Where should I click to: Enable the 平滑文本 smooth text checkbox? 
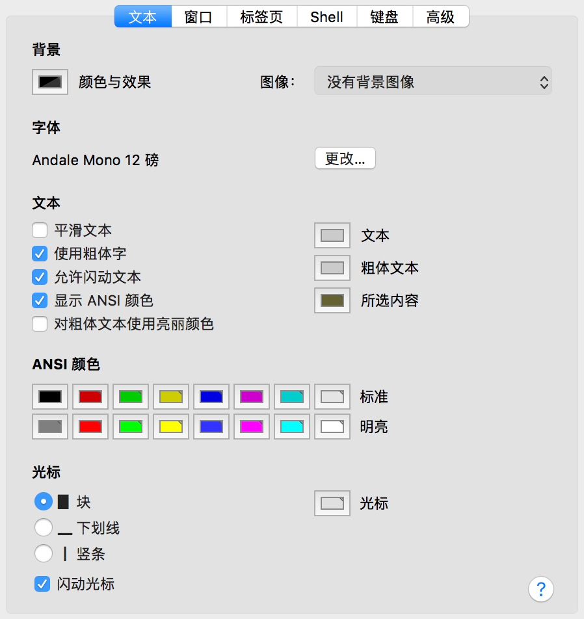(x=40, y=230)
